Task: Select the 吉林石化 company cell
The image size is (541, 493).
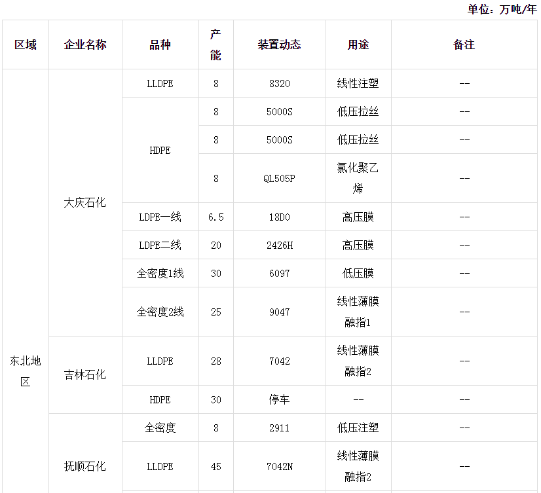Action: pos(85,374)
